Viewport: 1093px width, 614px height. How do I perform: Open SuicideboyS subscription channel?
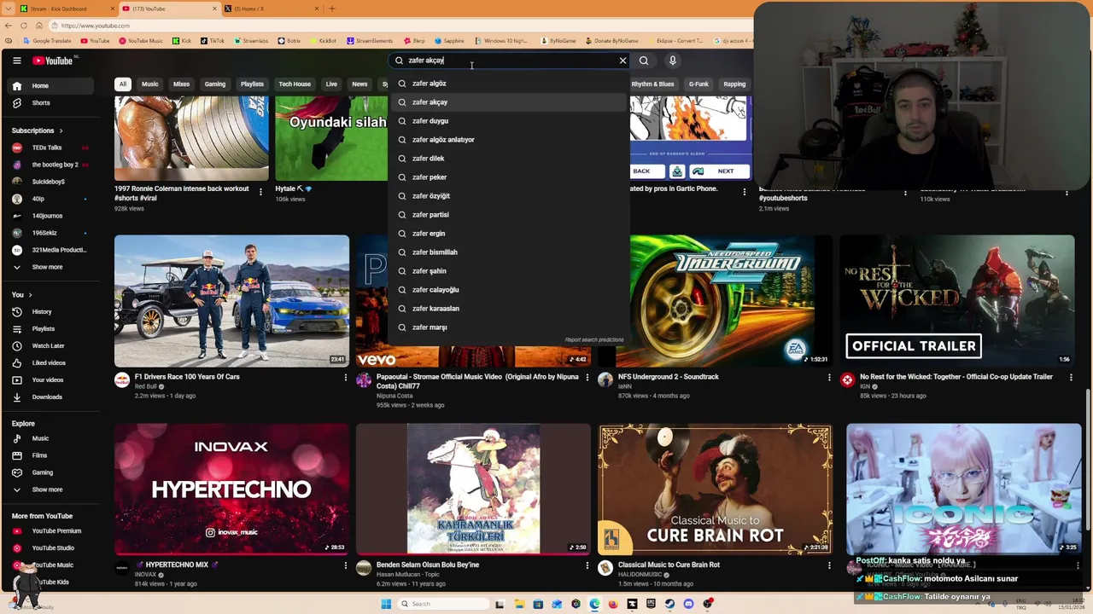[49, 182]
